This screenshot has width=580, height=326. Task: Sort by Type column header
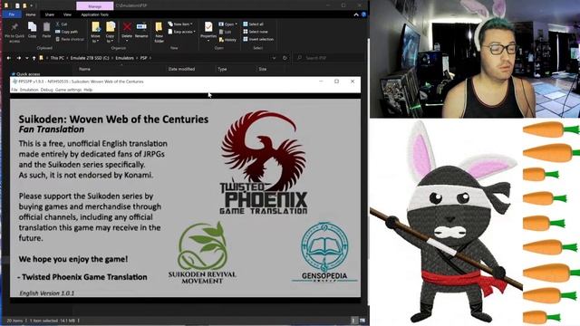click(x=222, y=69)
